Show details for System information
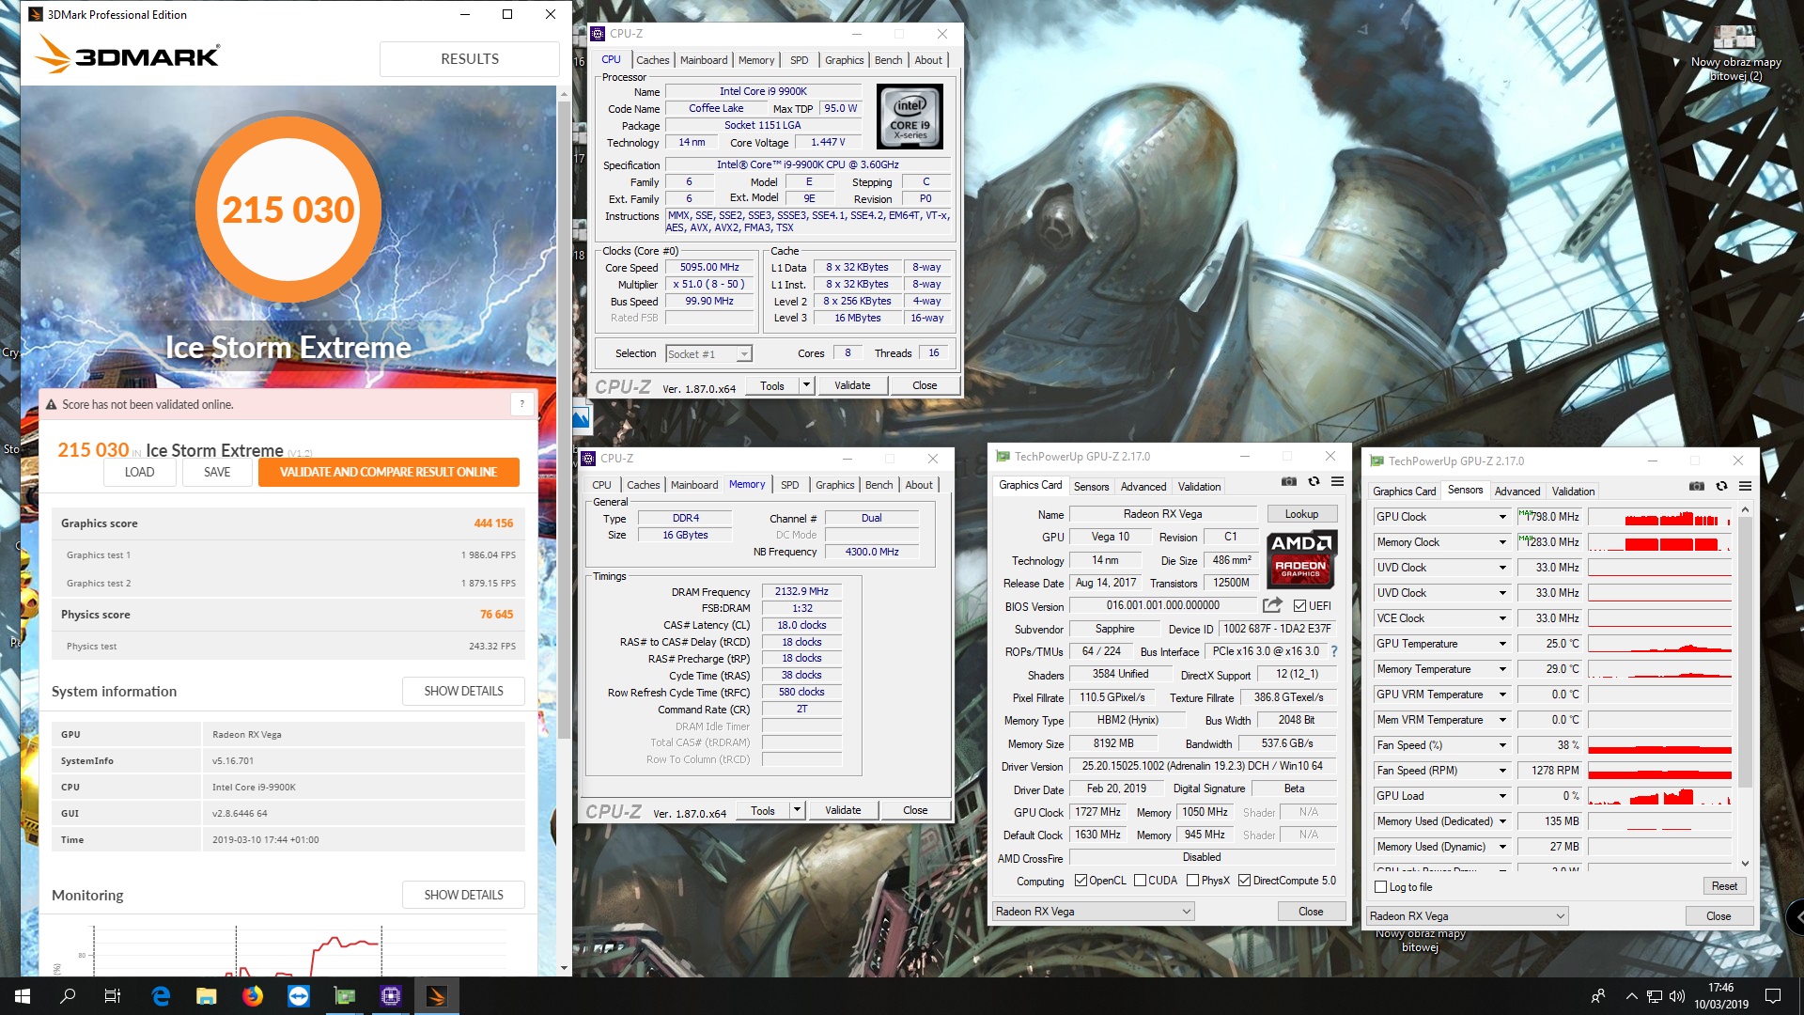Viewport: 1804px width, 1015px height. pos(463,691)
